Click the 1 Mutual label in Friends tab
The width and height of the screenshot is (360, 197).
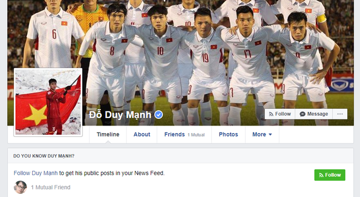click(x=196, y=135)
